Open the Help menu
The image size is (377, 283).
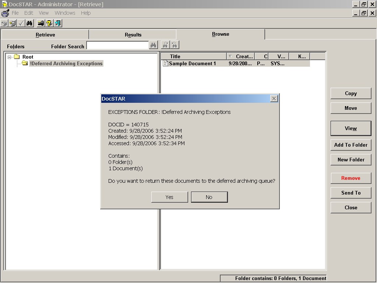(85, 13)
